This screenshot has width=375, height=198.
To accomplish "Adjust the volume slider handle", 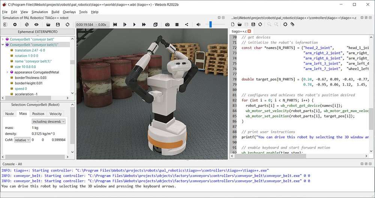I will point(210,24).
